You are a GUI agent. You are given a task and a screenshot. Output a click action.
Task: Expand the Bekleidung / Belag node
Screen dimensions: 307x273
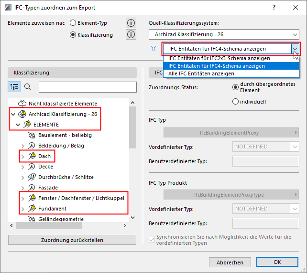(x=22, y=146)
